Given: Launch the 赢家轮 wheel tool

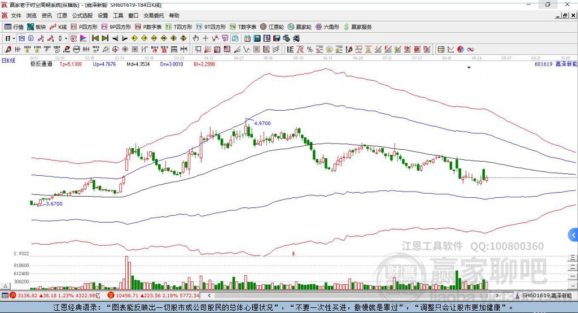Looking at the screenshot, I should point(300,27).
